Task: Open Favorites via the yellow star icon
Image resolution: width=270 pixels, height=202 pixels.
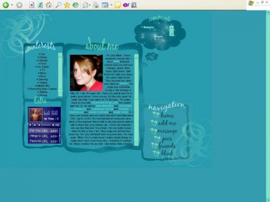Action: (67, 5)
